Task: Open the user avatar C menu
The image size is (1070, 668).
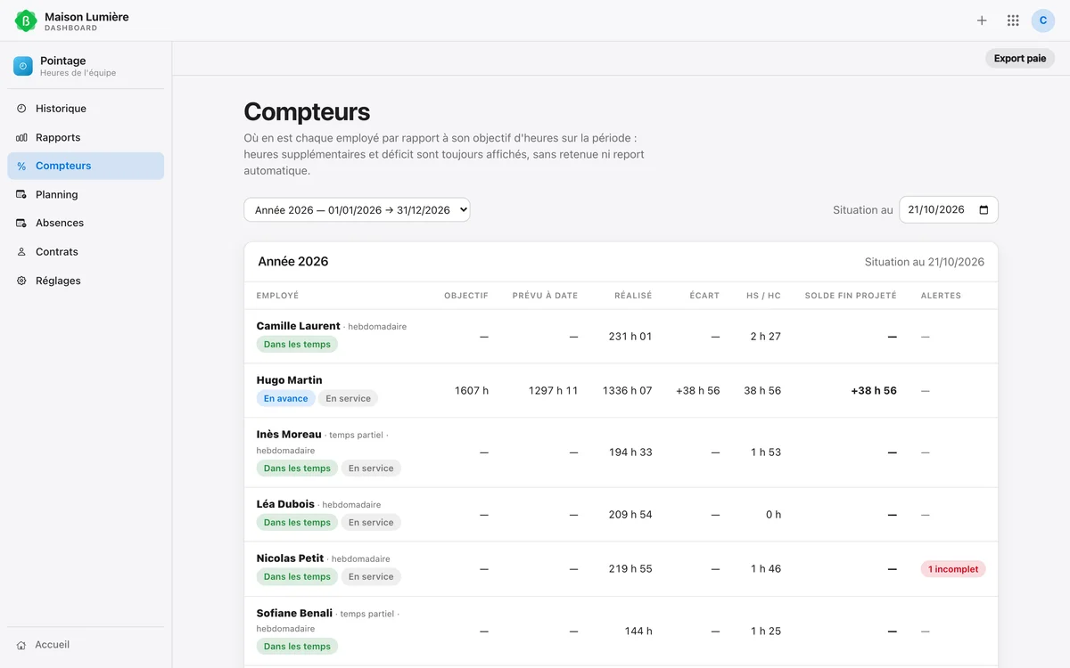Action: point(1043,20)
